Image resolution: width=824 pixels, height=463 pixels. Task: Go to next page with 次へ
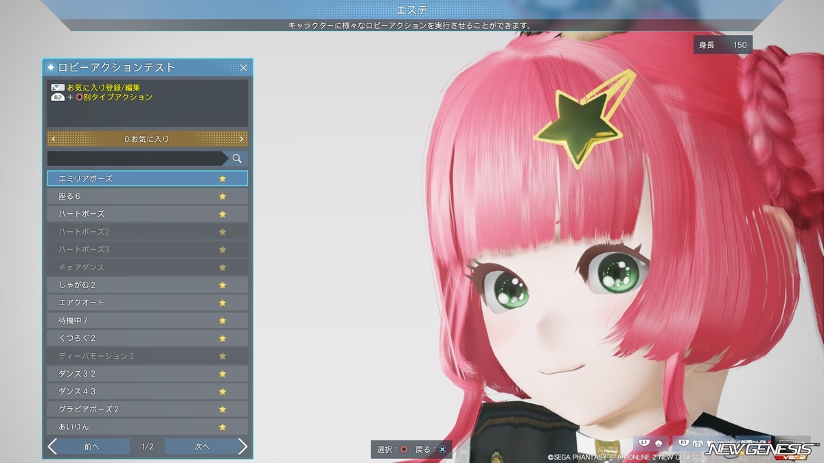[201, 447]
